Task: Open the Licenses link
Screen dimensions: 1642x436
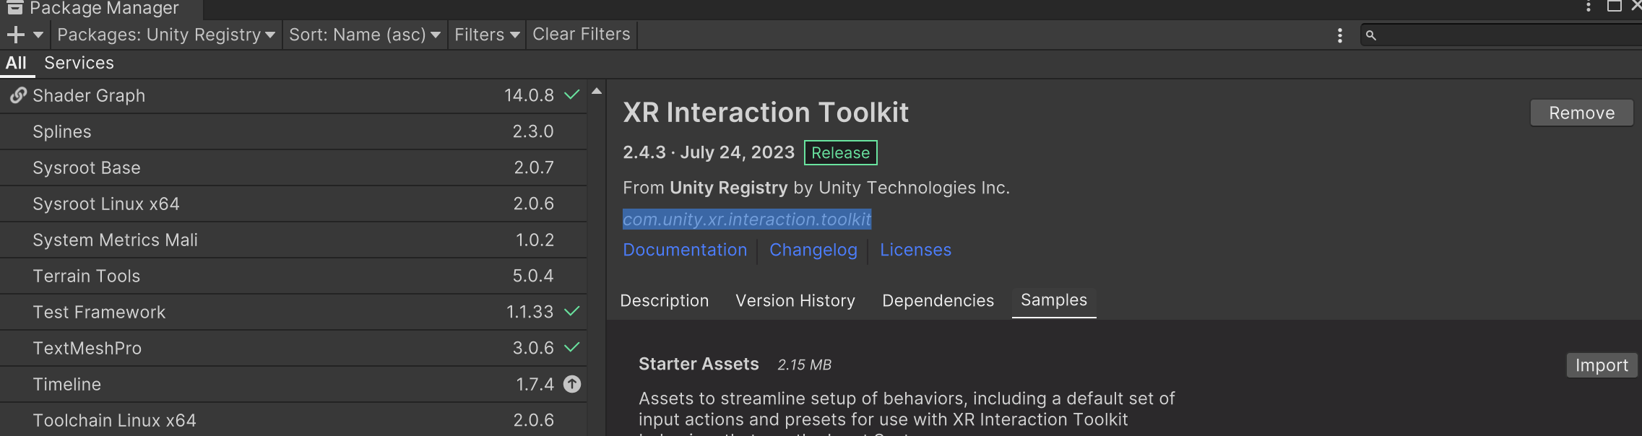Action: [x=915, y=250]
